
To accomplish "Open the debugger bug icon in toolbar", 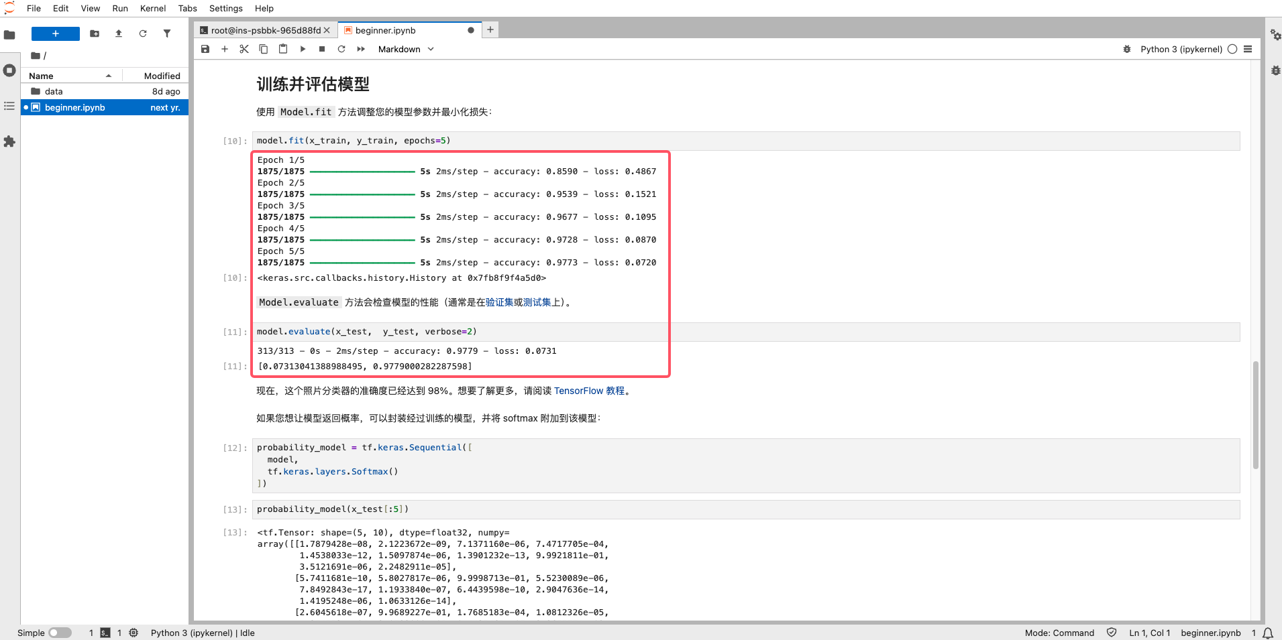I will [x=1127, y=49].
